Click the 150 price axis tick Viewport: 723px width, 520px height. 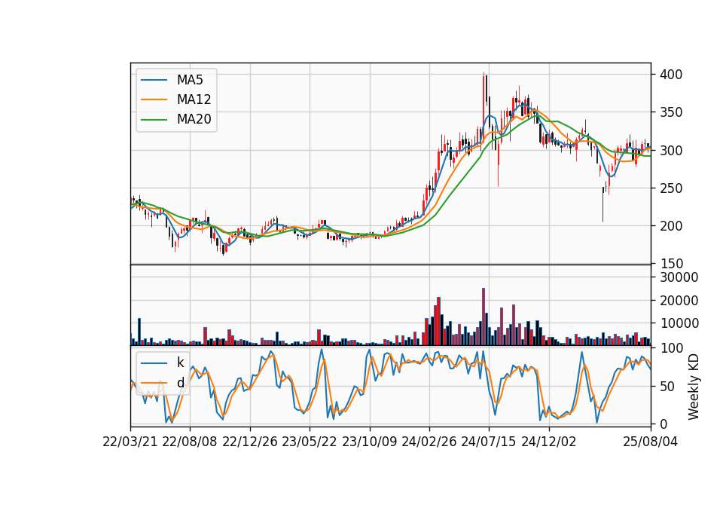pos(671,264)
